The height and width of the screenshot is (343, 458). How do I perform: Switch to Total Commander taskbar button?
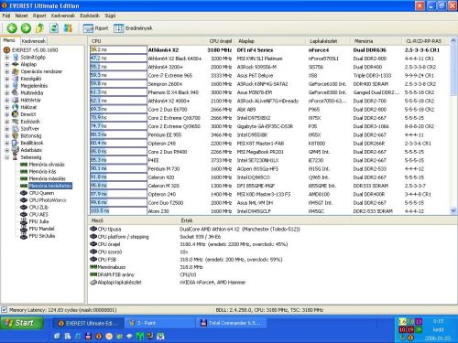pyautogui.click(x=232, y=323)
